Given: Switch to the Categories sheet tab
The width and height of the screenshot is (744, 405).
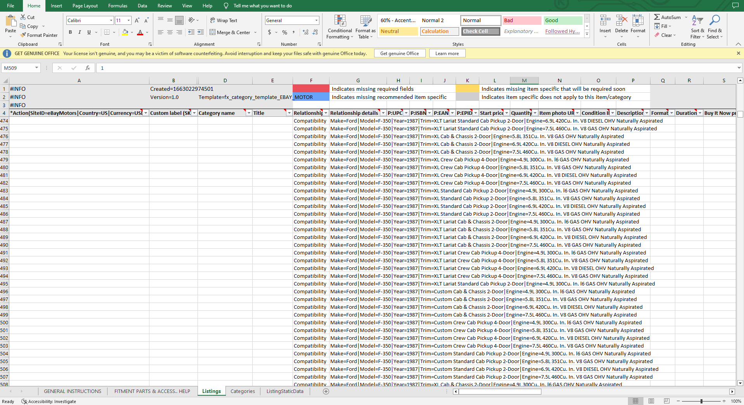Looking at the screenshot, I should pyautogui.click(x=243, y=391).
